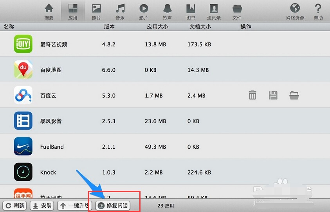Open the 影片 videos tab
This screenshot has height=212, width=330.
click(x=144, y=12)
